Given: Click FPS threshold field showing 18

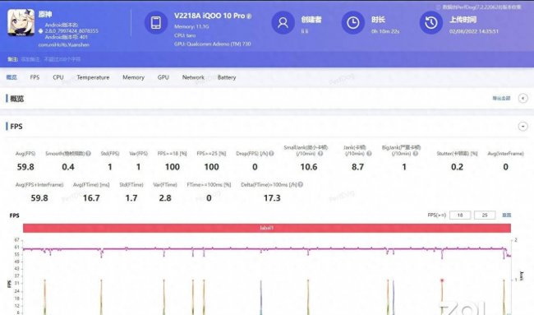Looking at the screenshot, I should click(460, 215).
